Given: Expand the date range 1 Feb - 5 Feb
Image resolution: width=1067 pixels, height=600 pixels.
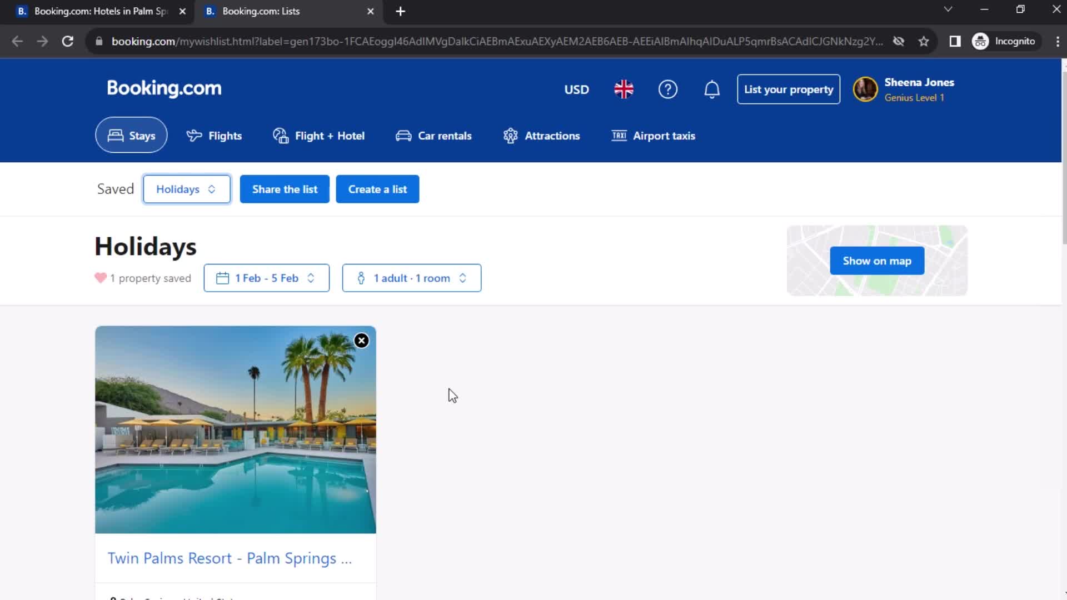Looking at the screenshot, I should [x=266, y=278].
